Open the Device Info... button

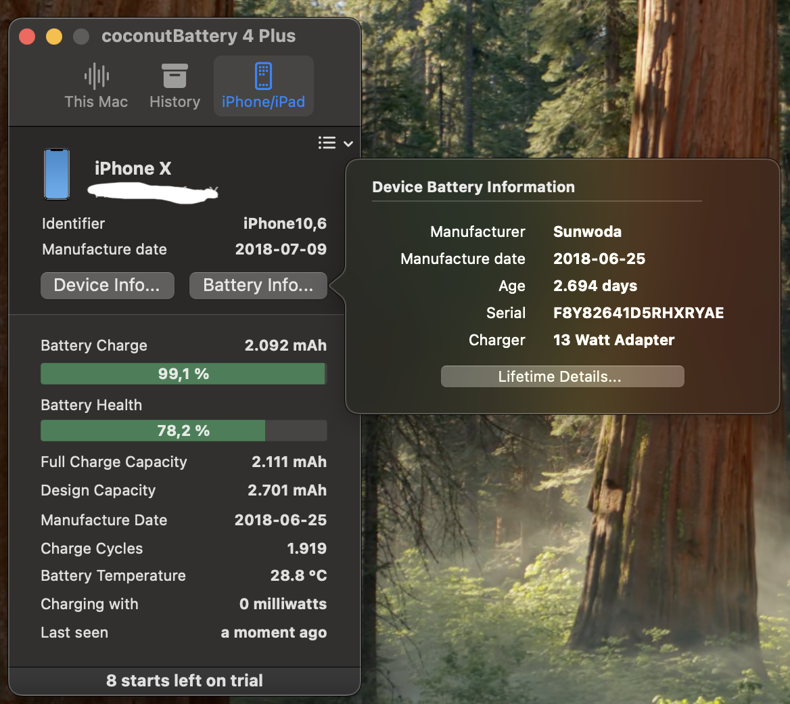[108, 286]
